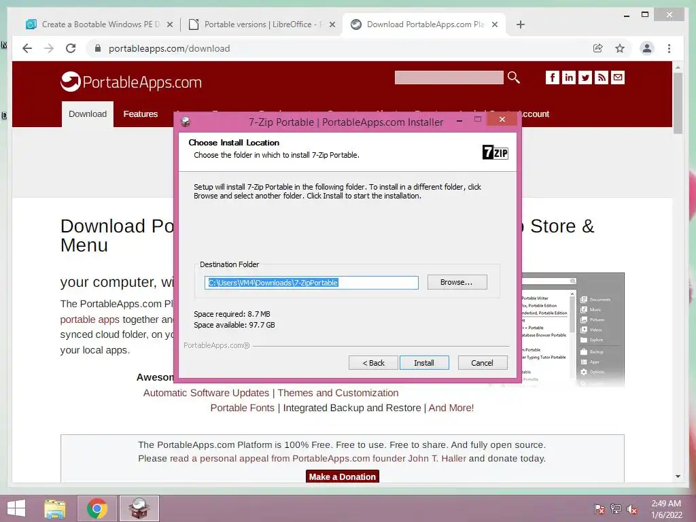Image resolution: width=696 pixels, height=522 pixels.
Task: Open the Chrome profile menu
Action: (x=647, y=48)
